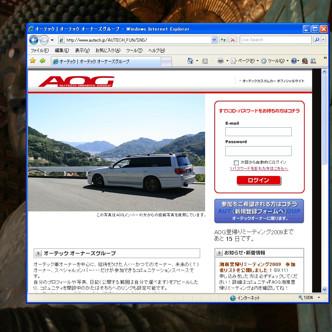Expand the address bar URL dropdown
Image resolution: width=332 pixels, height=332 pixels.
tap(214, 40)
